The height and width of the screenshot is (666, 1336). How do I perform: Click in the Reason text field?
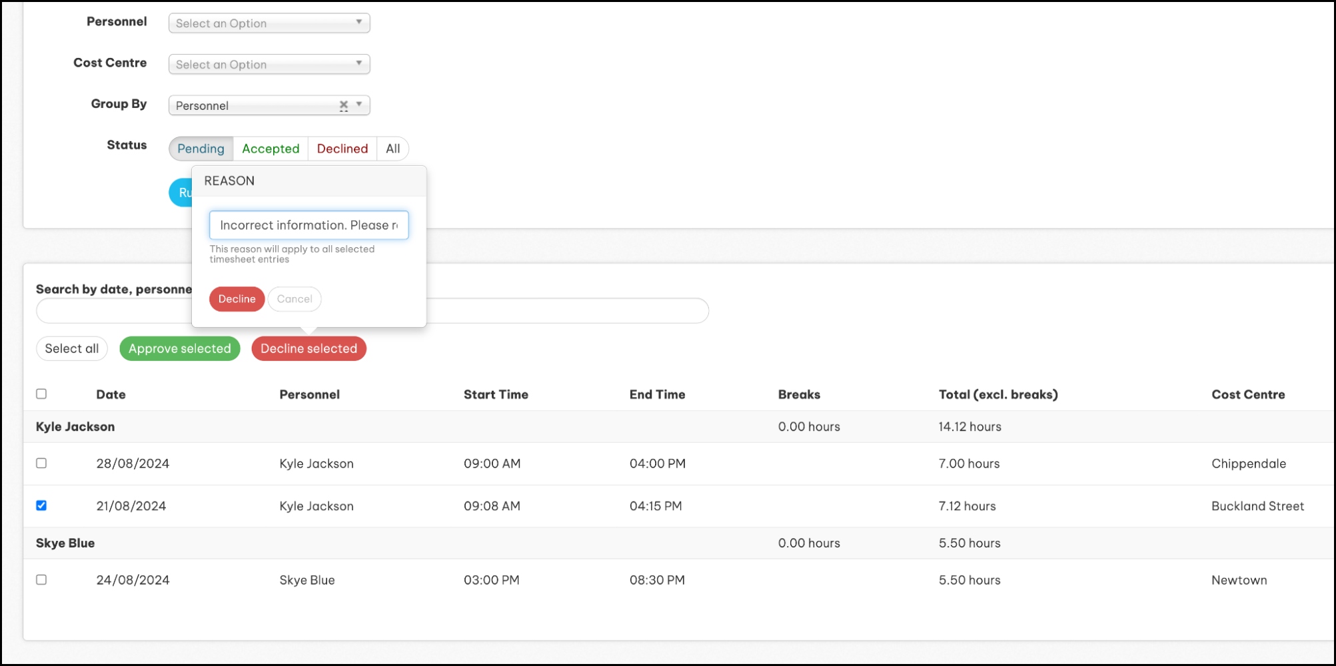click(309, 225)
